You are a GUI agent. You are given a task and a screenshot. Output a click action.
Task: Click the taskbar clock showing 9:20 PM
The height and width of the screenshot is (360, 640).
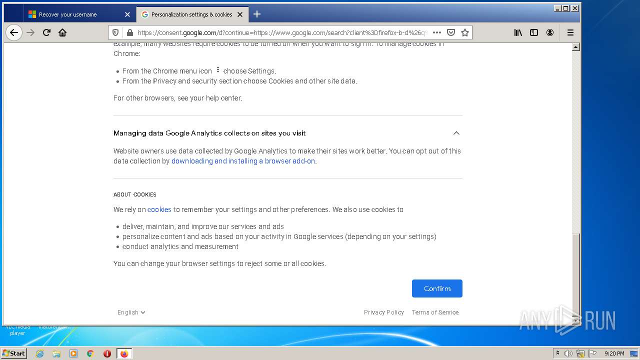point(614,353)
